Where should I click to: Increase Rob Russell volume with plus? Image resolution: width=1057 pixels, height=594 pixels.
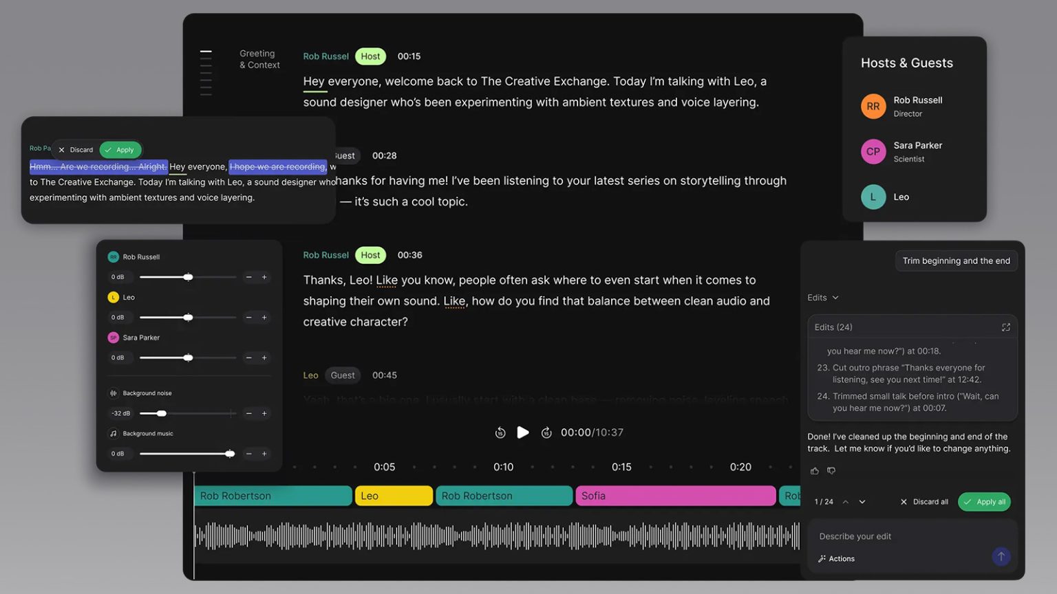click(264, 277)
